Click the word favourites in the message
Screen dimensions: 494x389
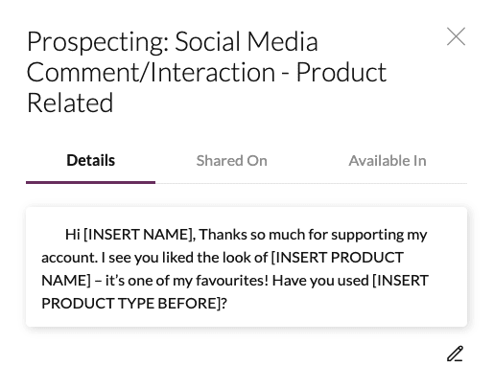tap(232, 281)
